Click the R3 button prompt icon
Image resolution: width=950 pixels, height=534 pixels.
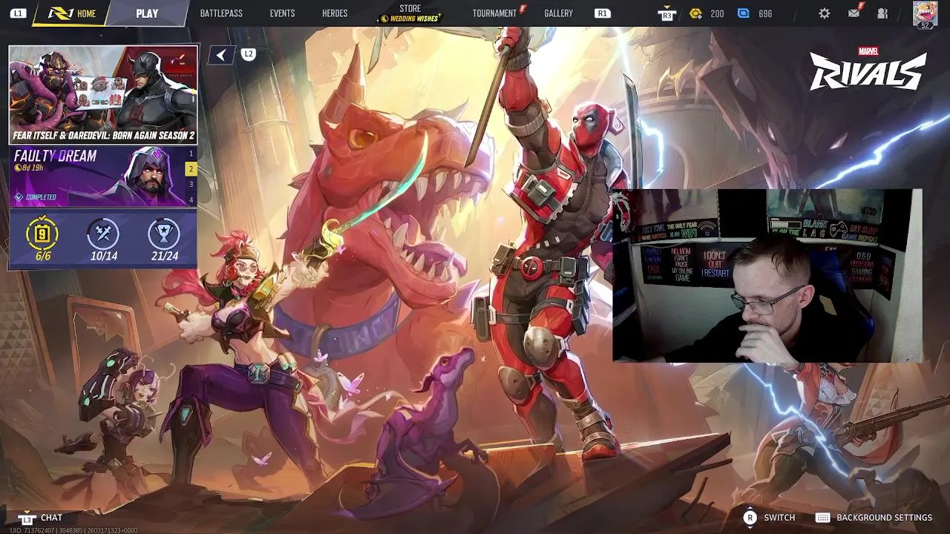pos(666,13)
